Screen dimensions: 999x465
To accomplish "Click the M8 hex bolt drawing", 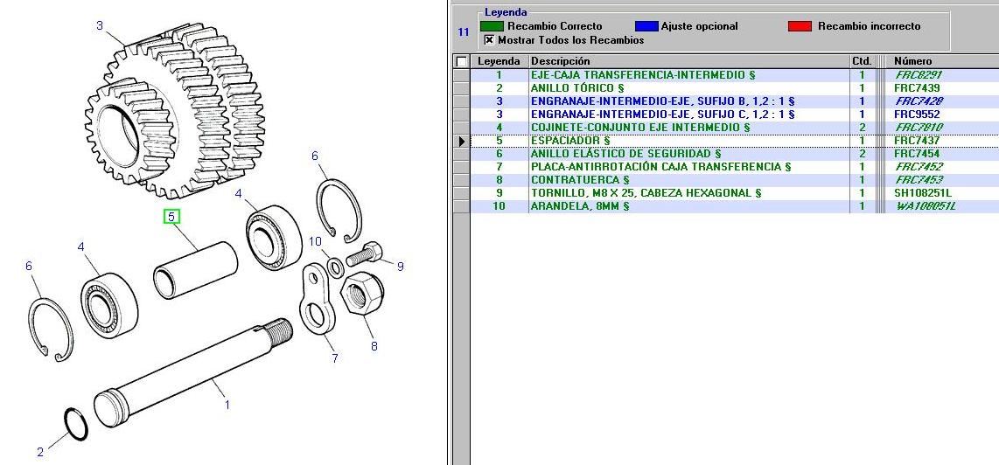I will [x=365, y=255].
